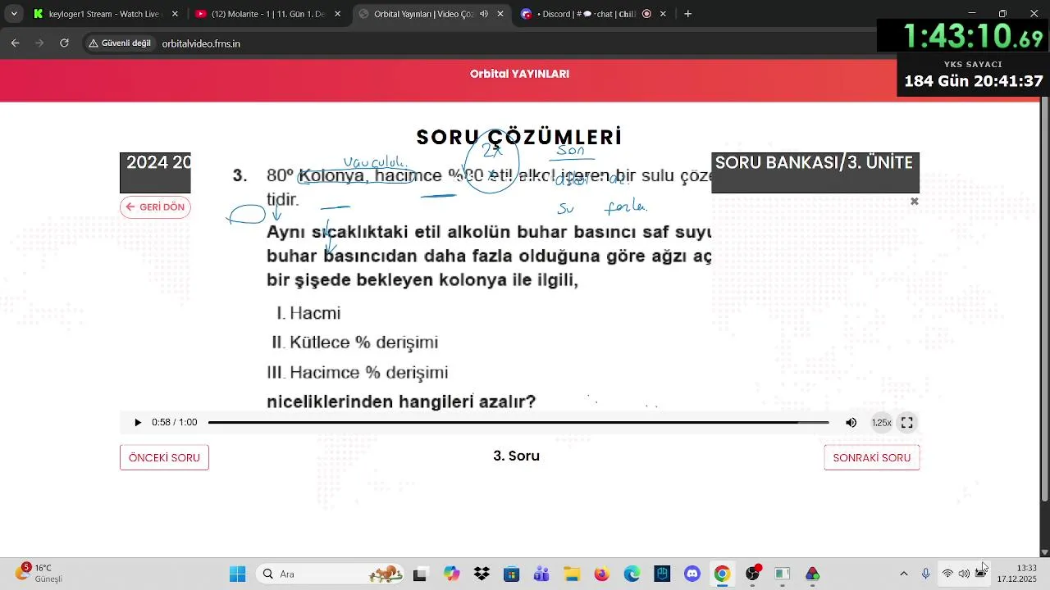Click the page vertical scrollbar
The image size is (1050, 590).
[1044, 299]
